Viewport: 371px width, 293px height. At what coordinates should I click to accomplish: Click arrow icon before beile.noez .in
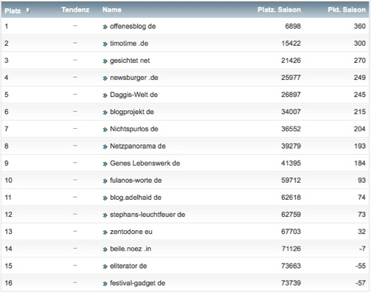105,249
